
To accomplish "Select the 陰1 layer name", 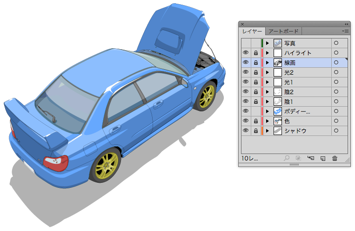I will click(x=288, y=102).
